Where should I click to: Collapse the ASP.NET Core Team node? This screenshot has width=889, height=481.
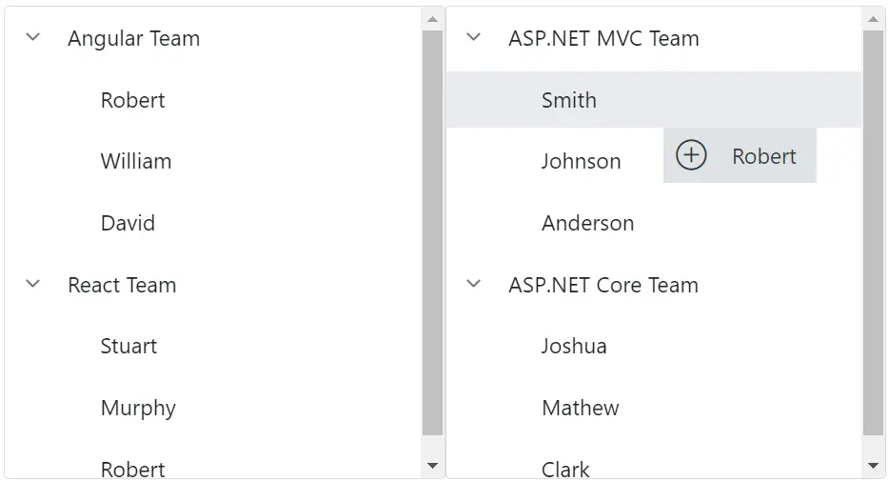473,284
